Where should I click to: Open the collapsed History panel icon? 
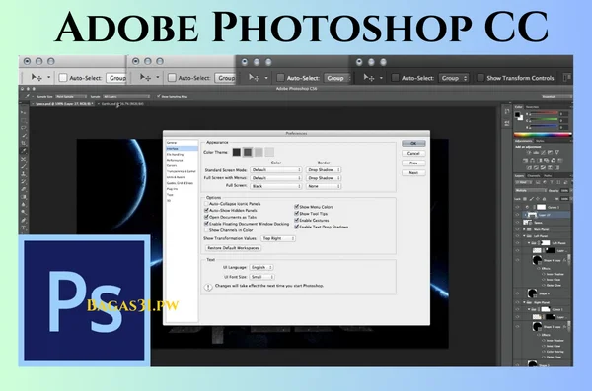(x=507, y=111)
